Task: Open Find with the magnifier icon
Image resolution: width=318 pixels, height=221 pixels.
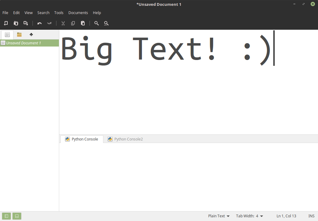Action: [97, 23]
